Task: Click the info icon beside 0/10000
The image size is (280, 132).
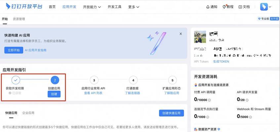Action: pyautogui.click(x=210, y=100)
